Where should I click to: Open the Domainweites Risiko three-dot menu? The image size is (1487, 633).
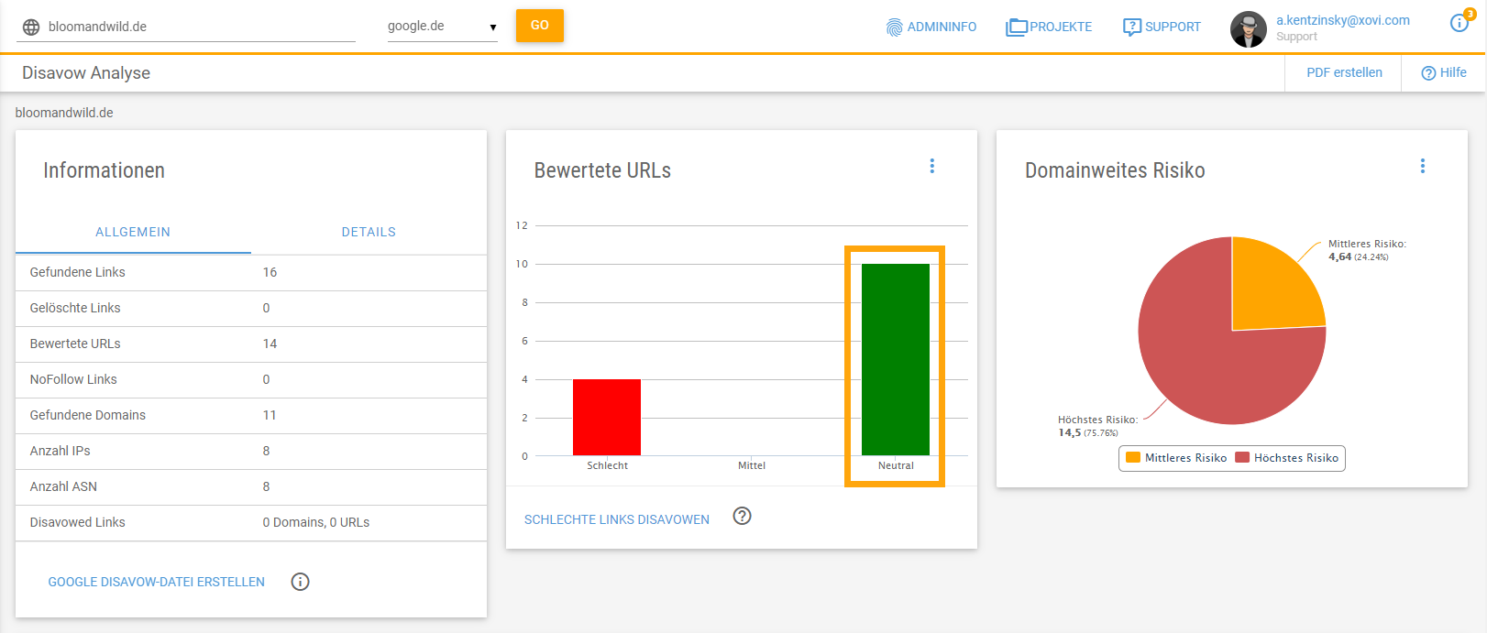[1423, 166]
